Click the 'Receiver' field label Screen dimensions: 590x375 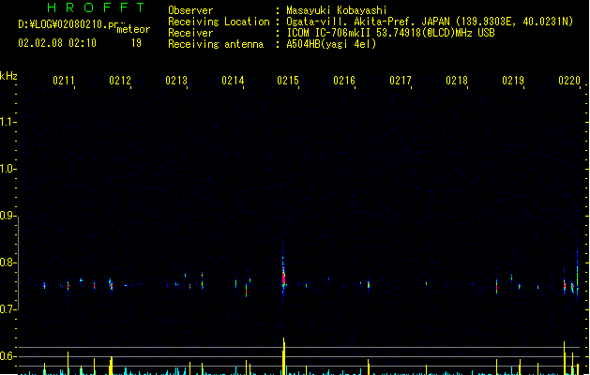[190, 33]
